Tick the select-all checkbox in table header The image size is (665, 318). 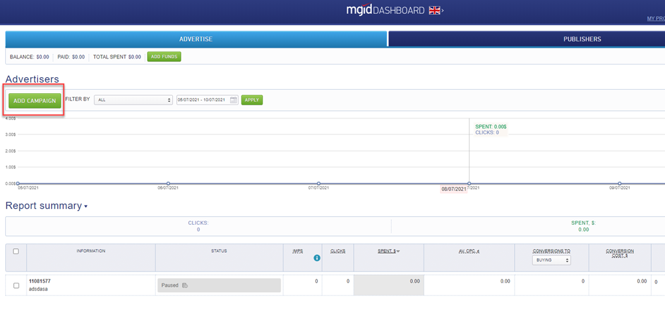pyautogui.click(x=16, y=251)
